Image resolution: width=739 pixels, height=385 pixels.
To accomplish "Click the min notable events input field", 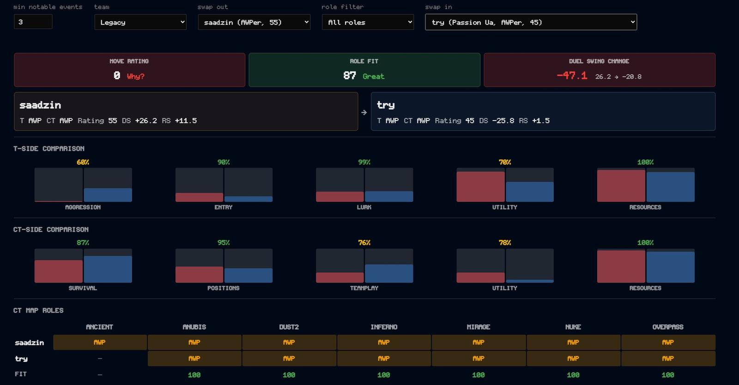I will (33, 22).
